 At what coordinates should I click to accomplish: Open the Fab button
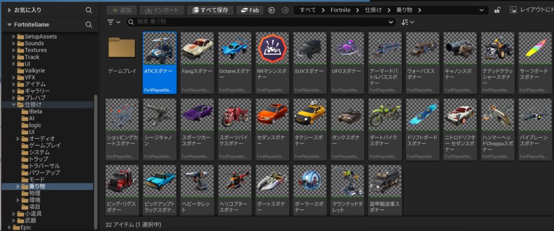click(250, 10)
